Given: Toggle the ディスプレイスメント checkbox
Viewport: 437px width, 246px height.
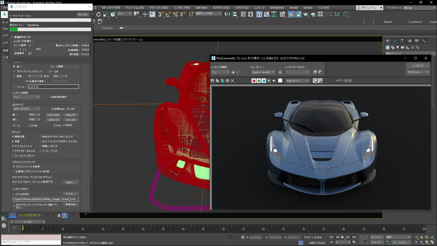Looking at the screenshot, I should 13,146.
